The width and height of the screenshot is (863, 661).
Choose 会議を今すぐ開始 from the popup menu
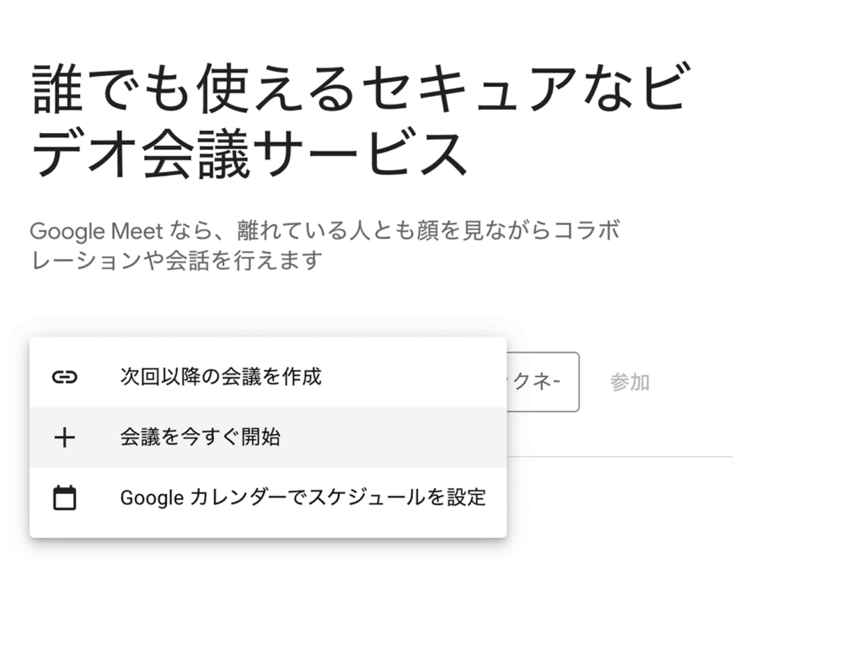[201, 438]
